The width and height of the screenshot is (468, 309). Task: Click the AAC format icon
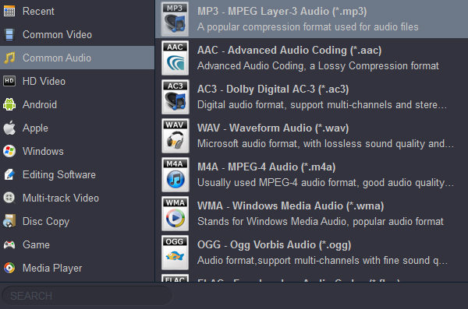(175, 58)
